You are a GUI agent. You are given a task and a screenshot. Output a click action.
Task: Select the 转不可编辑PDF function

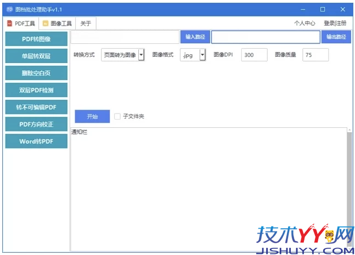[x=36, y=107]
